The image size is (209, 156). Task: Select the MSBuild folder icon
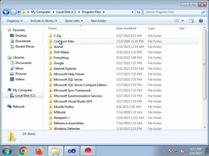pyautogui.click(x=50, y=112)
